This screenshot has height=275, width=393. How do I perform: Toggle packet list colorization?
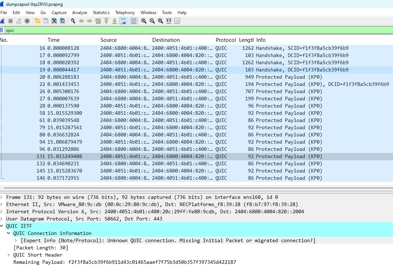(133, 21)
